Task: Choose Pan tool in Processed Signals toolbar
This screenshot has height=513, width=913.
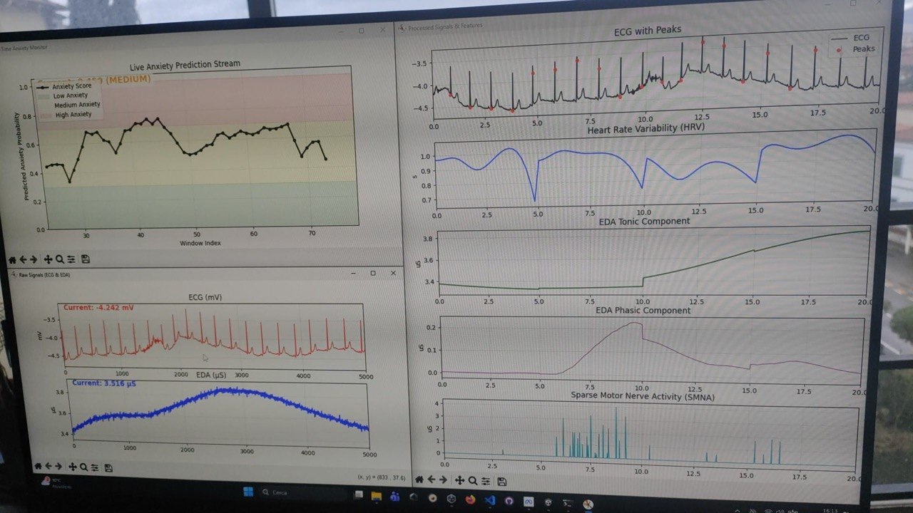Action: [x=460, y=480]
